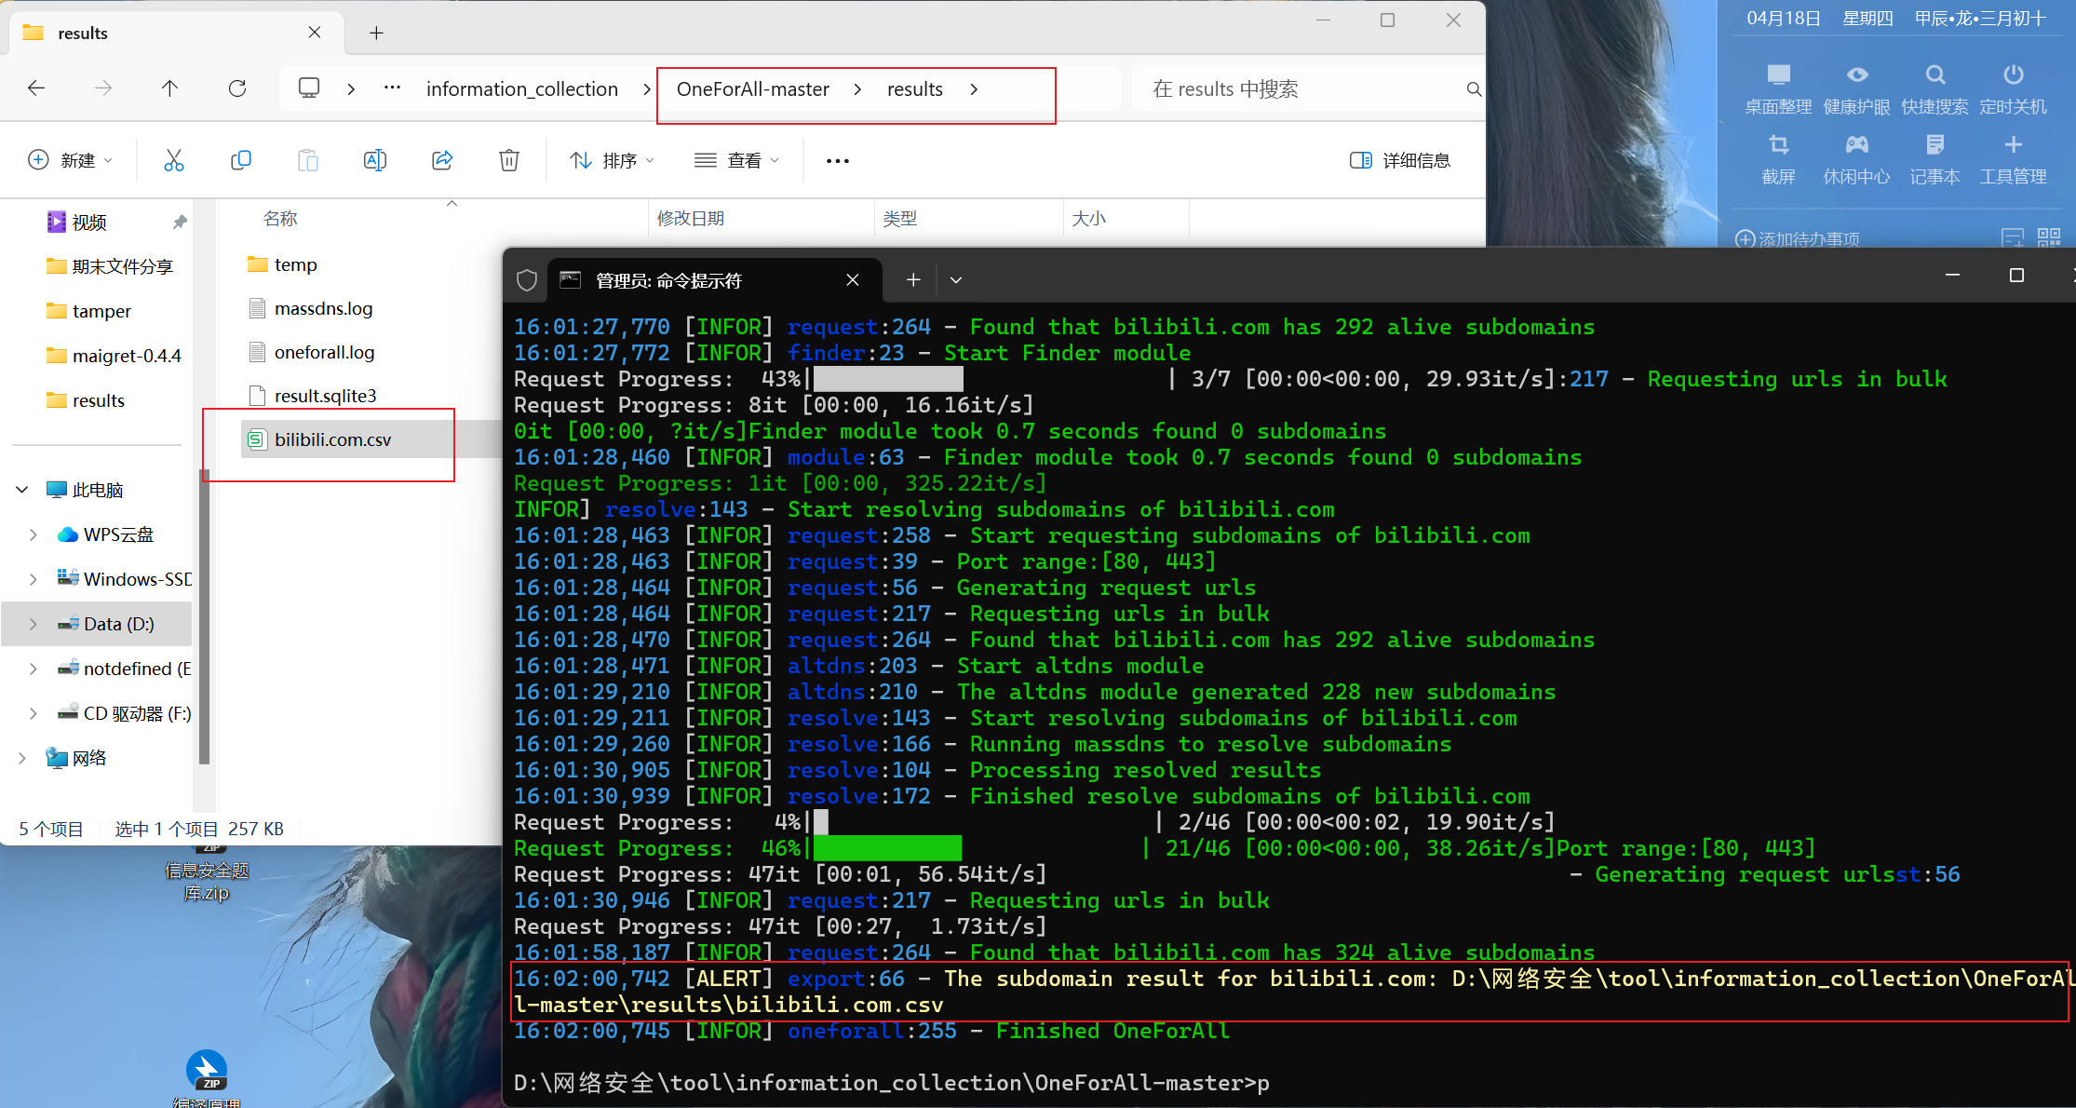2076x1108 pixels.
Task: Click the 截屏 screenshot icon in widget
Action: [x=1778, y=146]
